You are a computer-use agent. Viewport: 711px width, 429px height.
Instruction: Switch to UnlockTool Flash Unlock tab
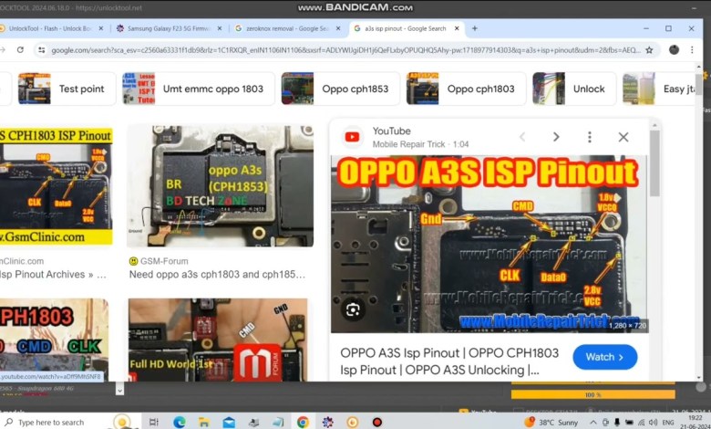coord(50,28)
